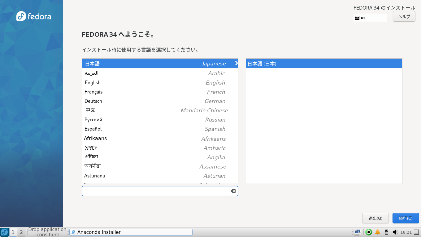Select Amharic in the language list
Screen dimensions: 421x237
(x=160, y=148)
